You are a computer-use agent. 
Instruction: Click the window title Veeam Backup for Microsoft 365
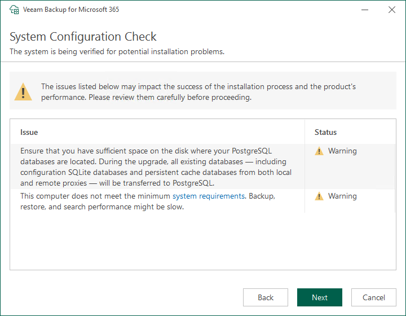(71, 10)
